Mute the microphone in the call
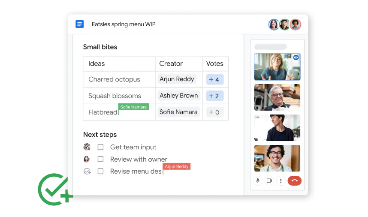This screenshot has width=368, height=217. point(258,181)
